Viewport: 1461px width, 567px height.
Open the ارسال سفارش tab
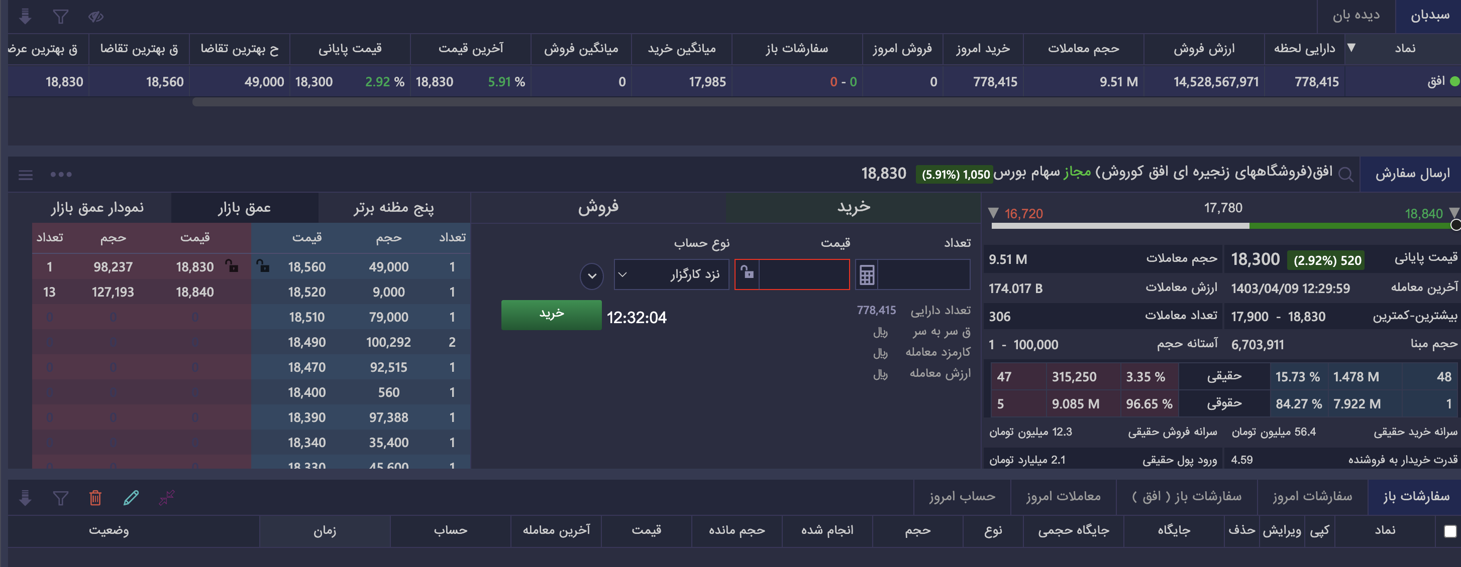coord(1412,174)
